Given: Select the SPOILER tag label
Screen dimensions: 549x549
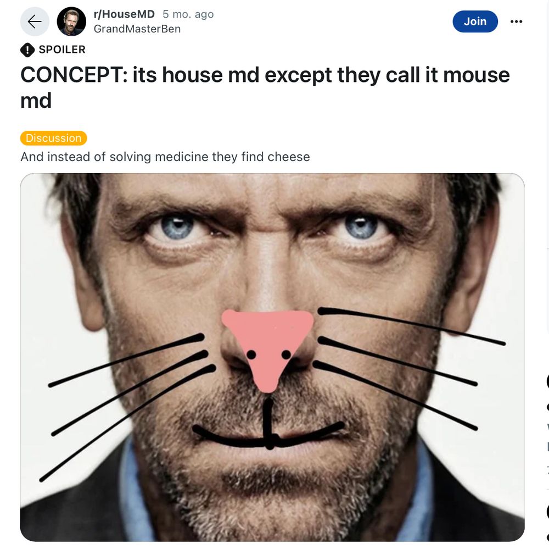Looking at the screenshot, I should pyautogui.click(x=62, y=49).
